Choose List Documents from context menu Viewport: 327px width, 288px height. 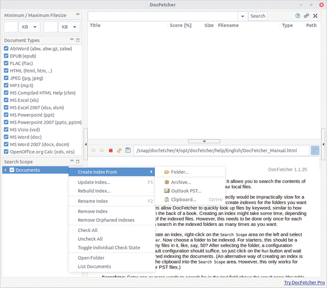[112, 267]
